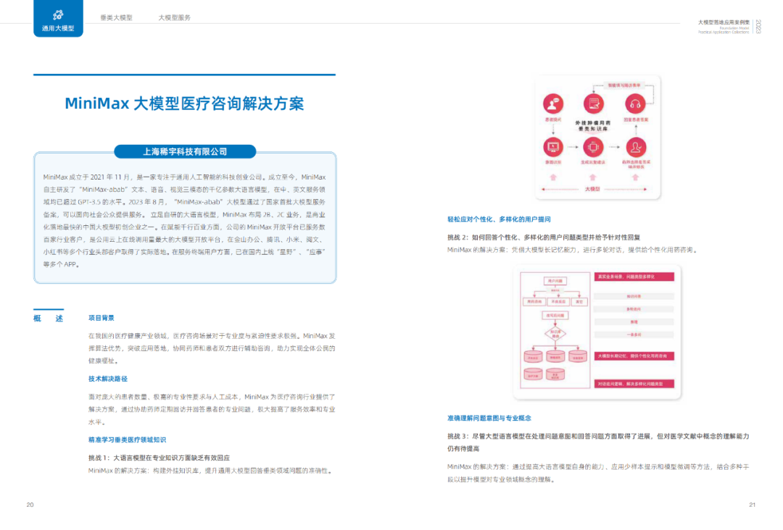Image resolution: width=783 pixels, height=530 pixels.
Task: Select the 通用大模型 blue tab
Action: [58, 18]
